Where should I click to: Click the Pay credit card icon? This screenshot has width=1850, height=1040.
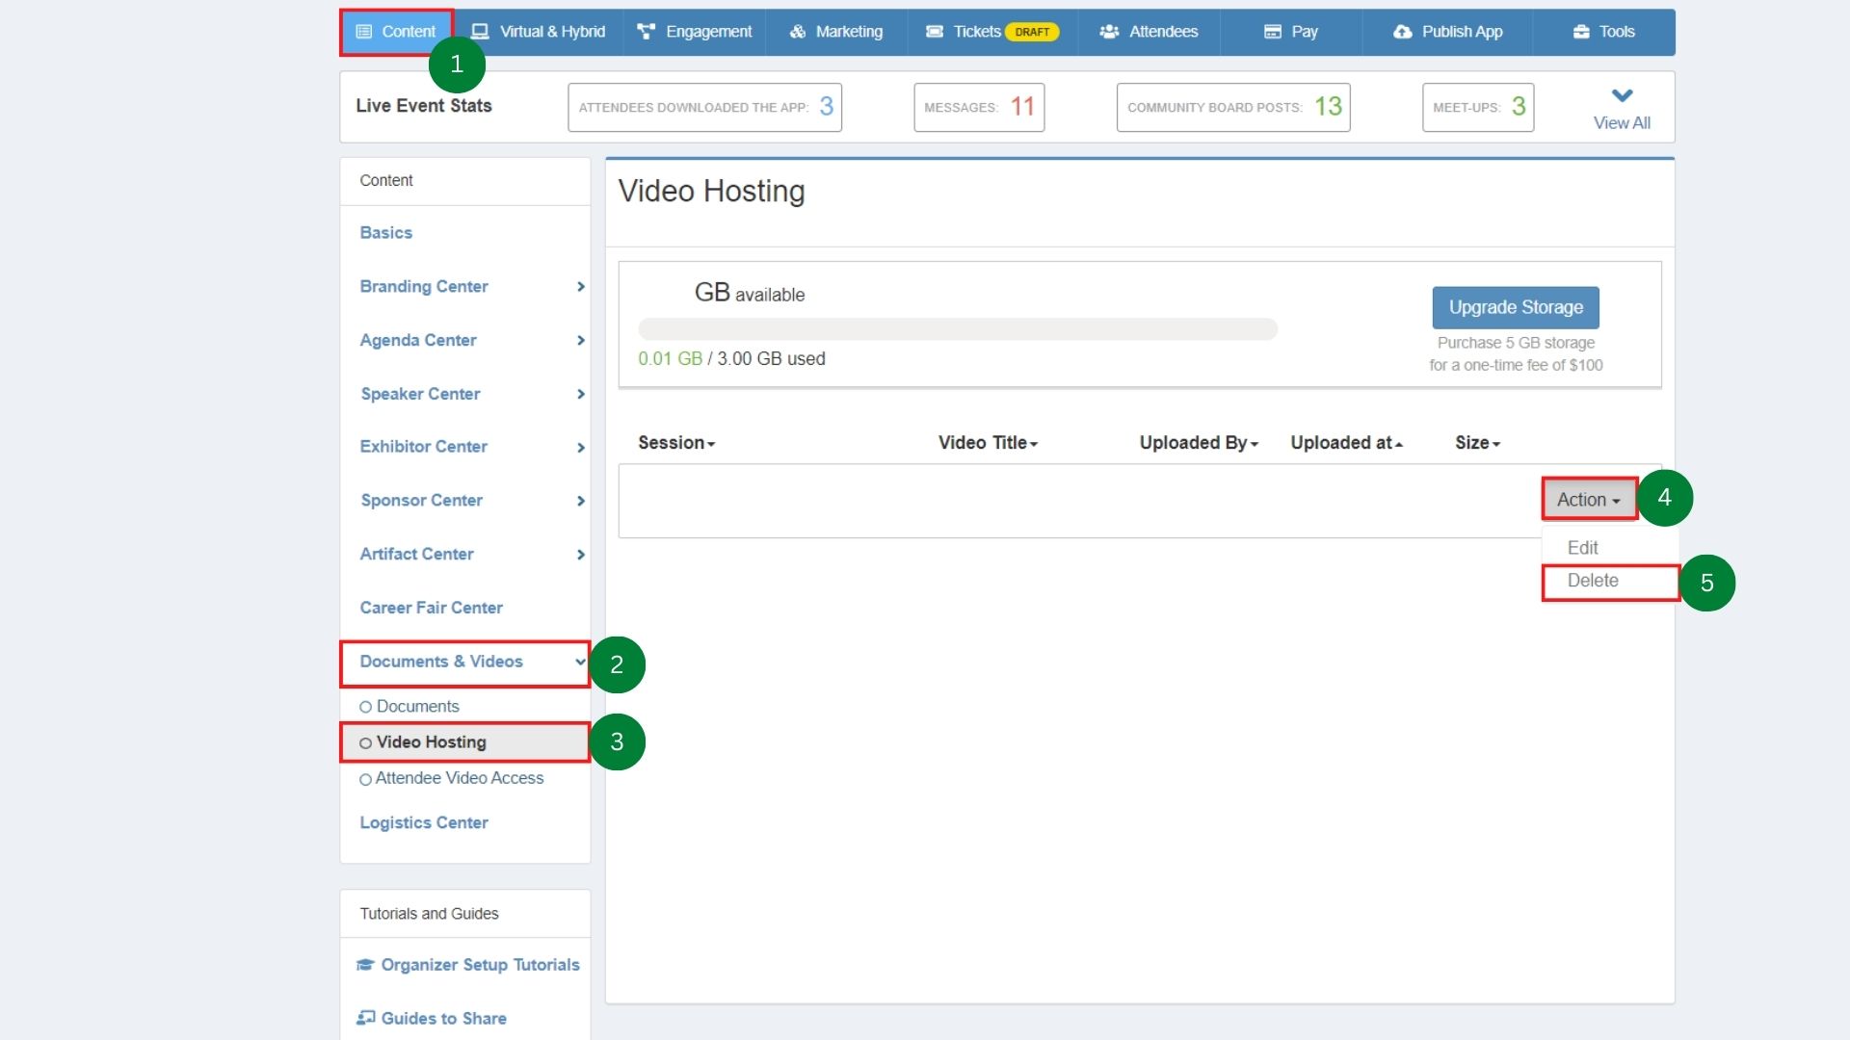[1273, 32]
